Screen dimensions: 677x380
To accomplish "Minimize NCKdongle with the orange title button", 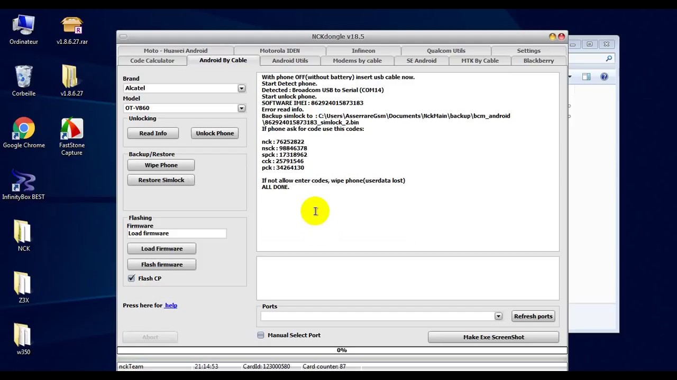I will pyautogui.click(x=552, y=36).
